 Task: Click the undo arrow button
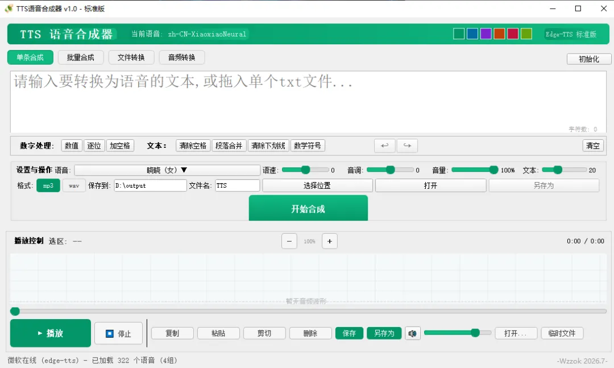384,146
